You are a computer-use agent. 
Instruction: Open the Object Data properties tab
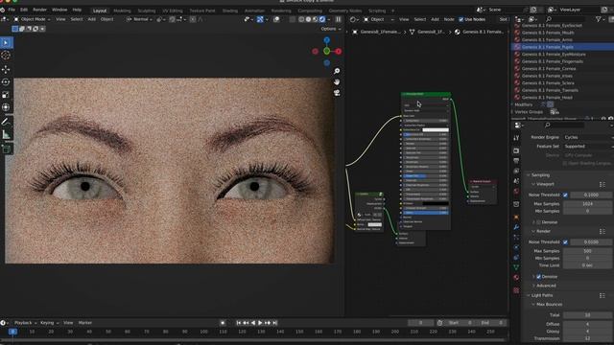[516, 267]
